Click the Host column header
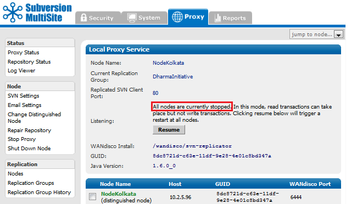This screenshot has width=357, height=204. pyautogui.click(x=175, y=184)
